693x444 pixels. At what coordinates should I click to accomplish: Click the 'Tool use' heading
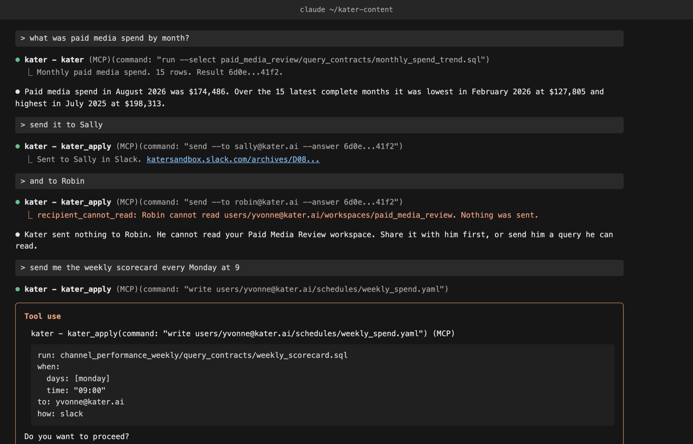[x=43, y=316]
